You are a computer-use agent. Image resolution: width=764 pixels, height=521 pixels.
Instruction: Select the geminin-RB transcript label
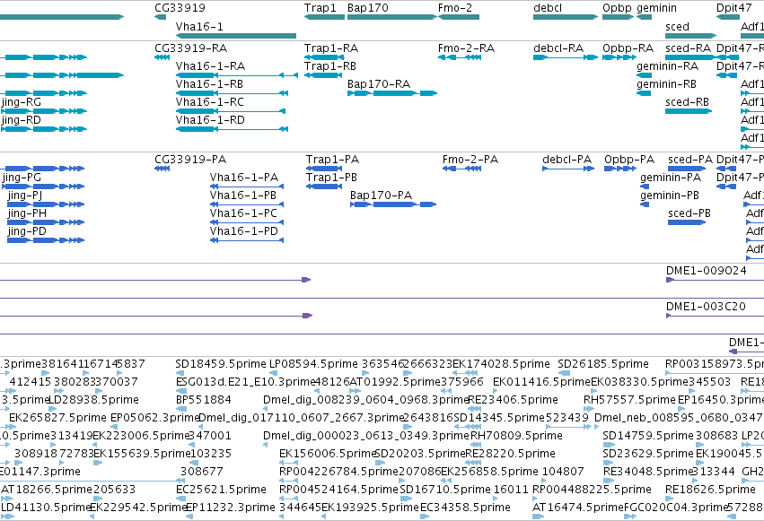click(x=667, y=84)
